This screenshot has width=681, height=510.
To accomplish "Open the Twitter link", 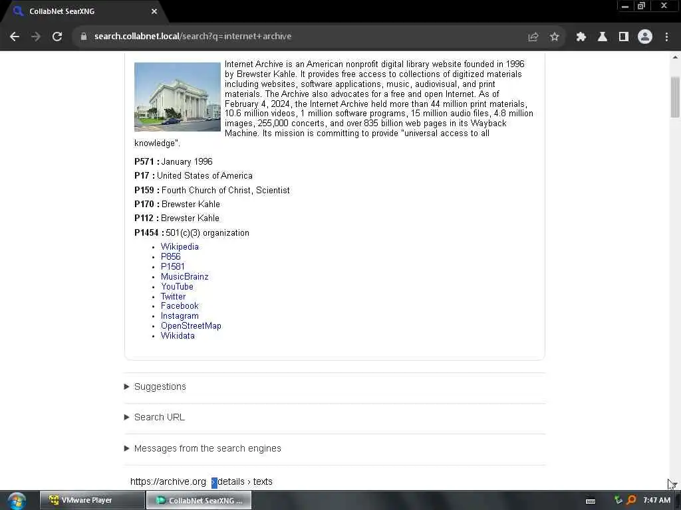I will point(173,296).
